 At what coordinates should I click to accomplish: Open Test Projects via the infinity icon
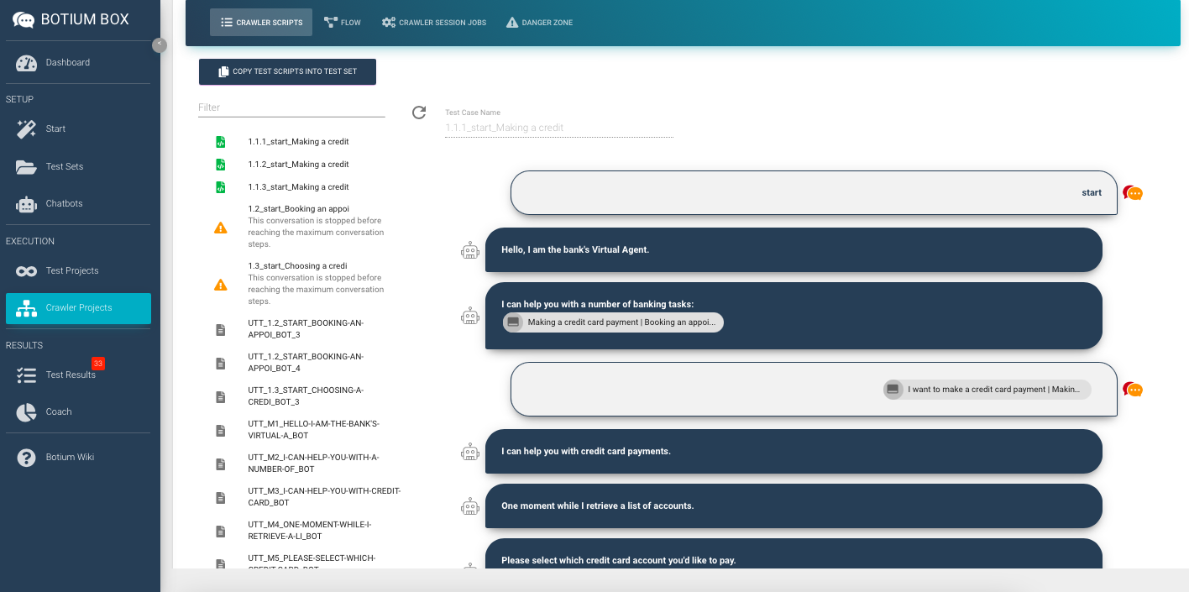point(26,270)
